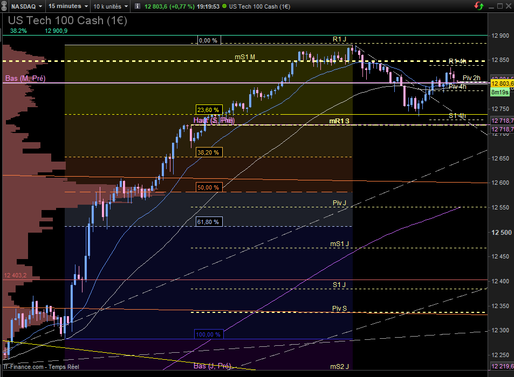Close the chart window
The width and height of the screenshot is (514, 377).
point(509,6)
